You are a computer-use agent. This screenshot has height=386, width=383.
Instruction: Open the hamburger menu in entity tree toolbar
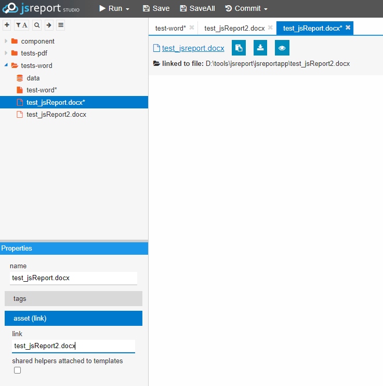61,25
